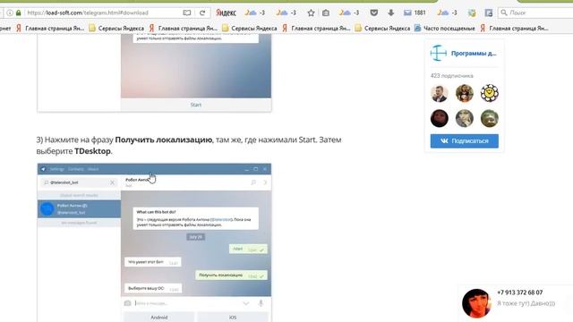Select Робот Антон chat row in Telegram screenshot
This screenshot has width=573, height=322.
80,208
